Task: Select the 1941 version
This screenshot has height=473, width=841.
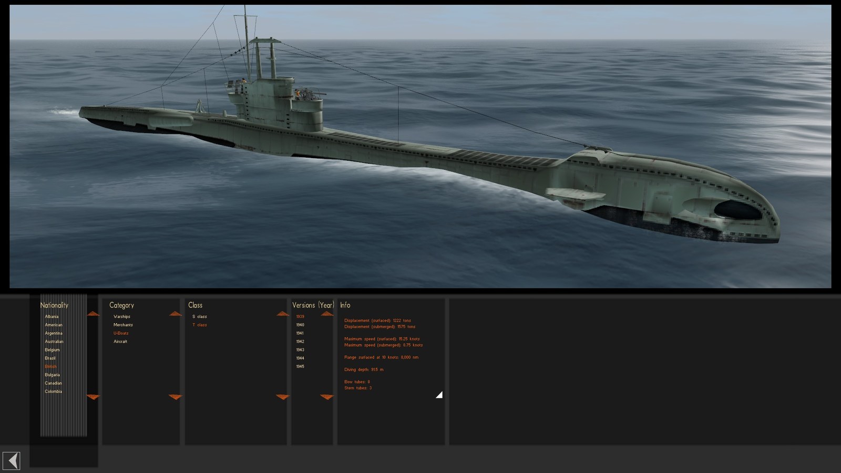Action: click(x=300, y=333)
